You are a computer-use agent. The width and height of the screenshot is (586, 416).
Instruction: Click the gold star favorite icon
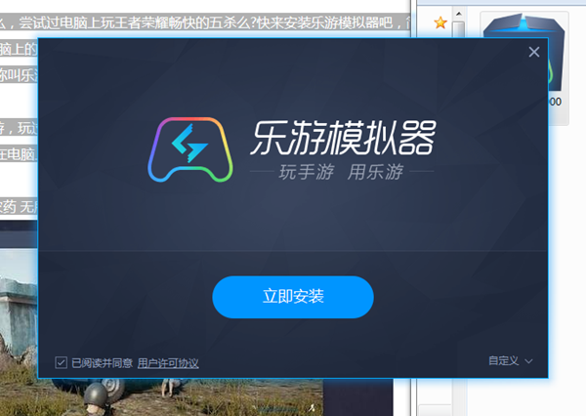click(440, 22)
